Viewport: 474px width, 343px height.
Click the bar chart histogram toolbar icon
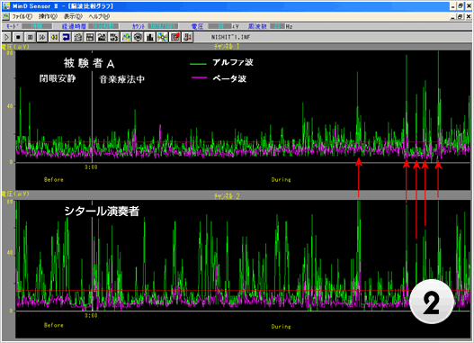pyautogui.click(x=150, y=37)
